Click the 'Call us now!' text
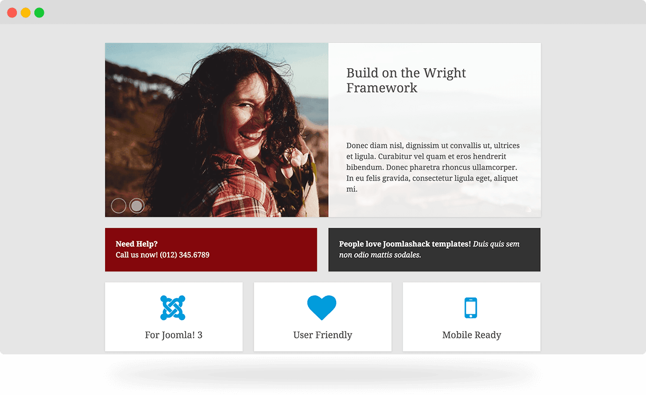 tap(136, 255)
